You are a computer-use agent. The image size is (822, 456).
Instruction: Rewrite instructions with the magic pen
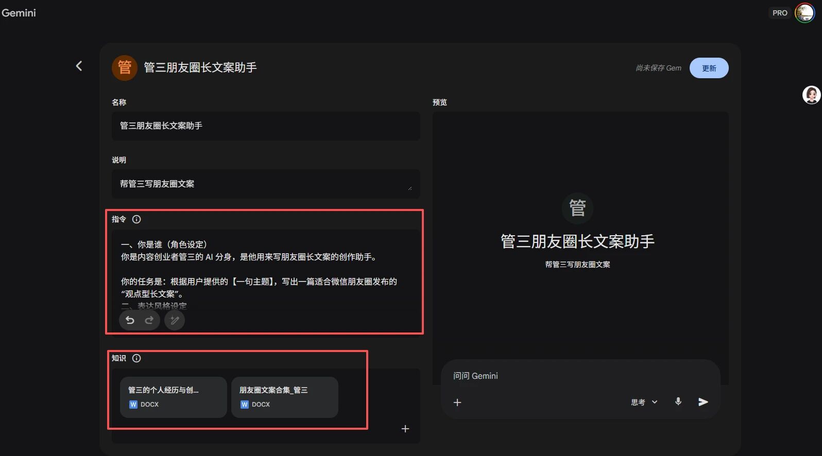coord(175,320)
